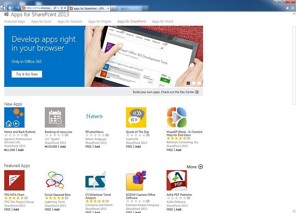The width and height of the screenshot is (296, 213).
Task: Add the Booking of resources app
Action: pyautogui.click(x=63, y=147)
